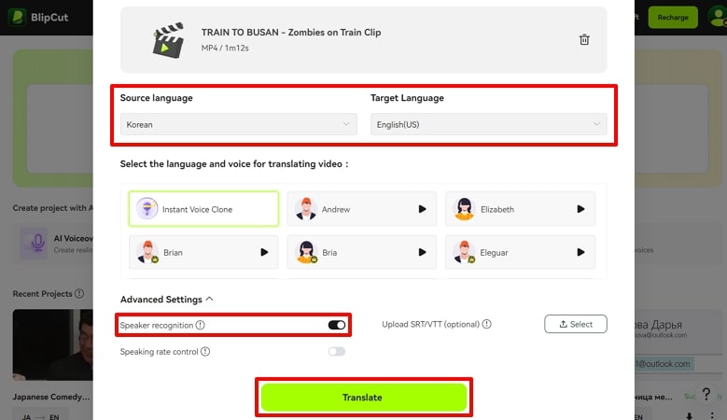Turn off Speaker recognition toggle
The width and height of the screenshot is (727, 420).
pyautogui.click(x=336, y=325)
